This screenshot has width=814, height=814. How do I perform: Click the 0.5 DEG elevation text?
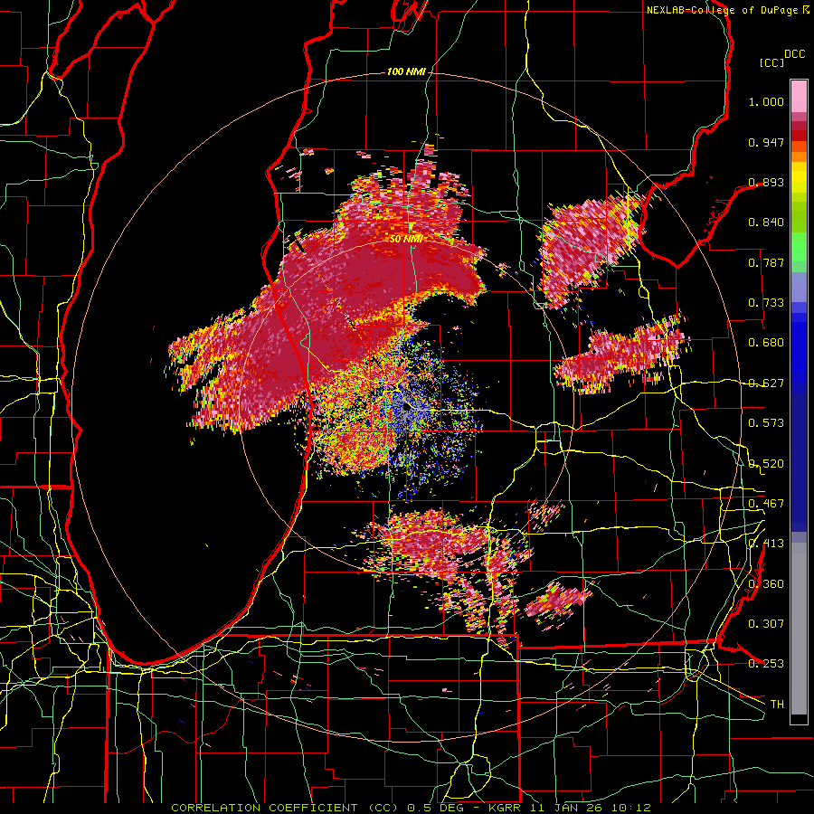(x=437, y=808)
